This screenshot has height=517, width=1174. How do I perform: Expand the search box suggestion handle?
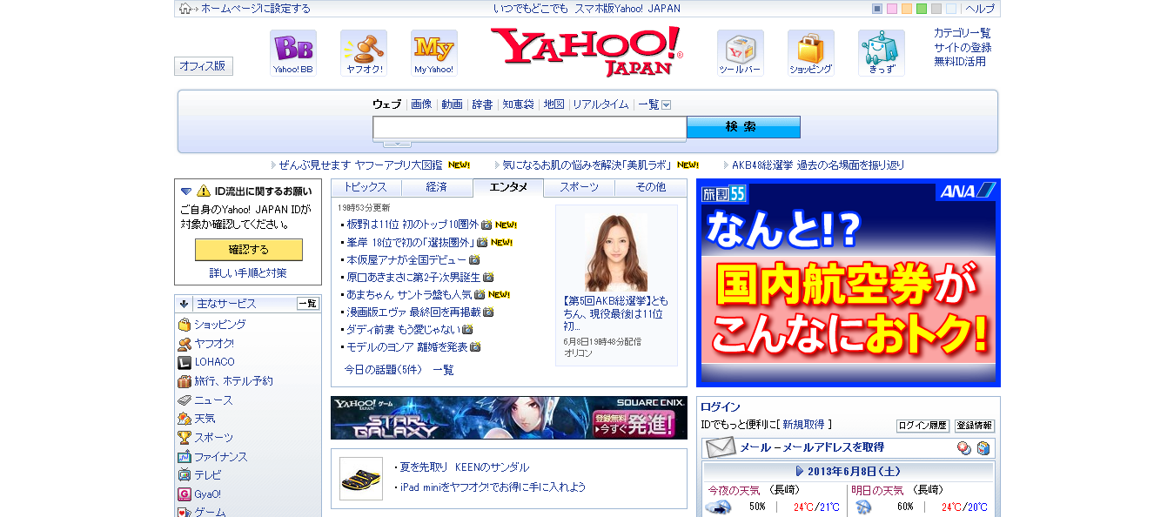click(x=397, y=144)
